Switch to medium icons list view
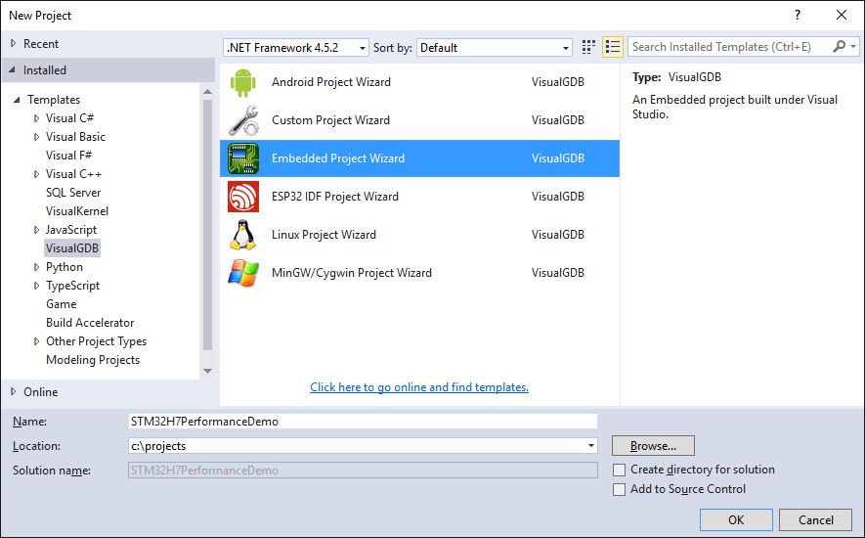Viewport: 865px width, 538px height. [613, 48]
